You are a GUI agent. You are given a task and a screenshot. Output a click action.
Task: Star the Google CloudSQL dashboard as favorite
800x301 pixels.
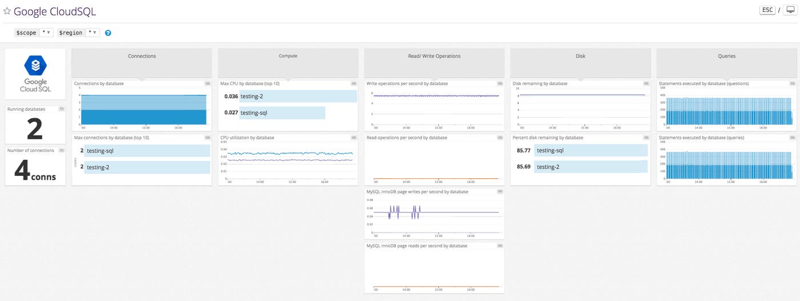pyautogui.click(x=7, y=11)
